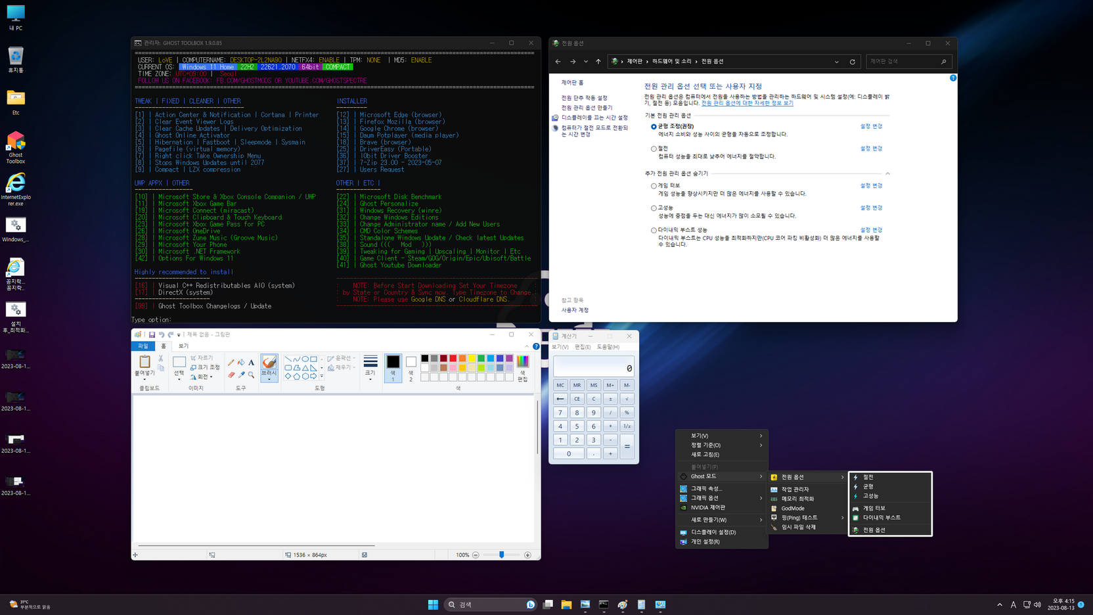Choose GodMode in the Ghost mode submenu

pyautogui.click(x=807, y=509)
